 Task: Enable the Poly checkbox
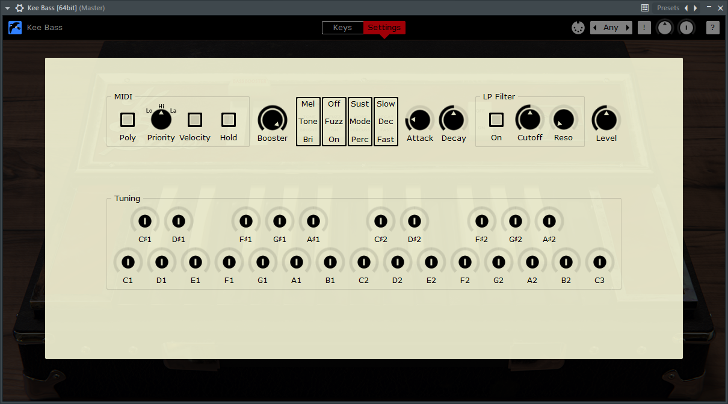(x=128, y=120)
